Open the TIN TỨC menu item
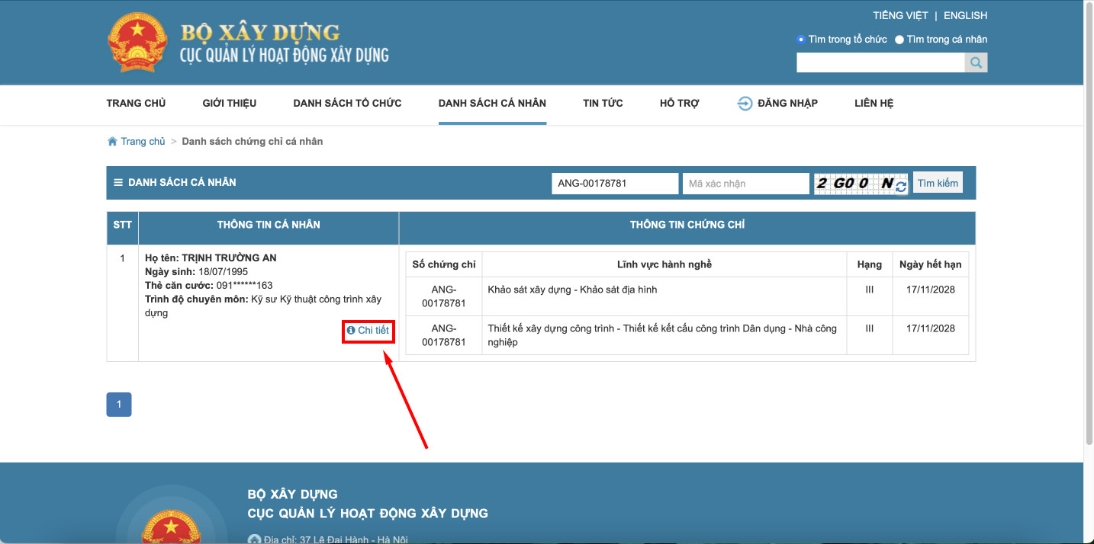1094x544 pixels. (x=602, y=103)
